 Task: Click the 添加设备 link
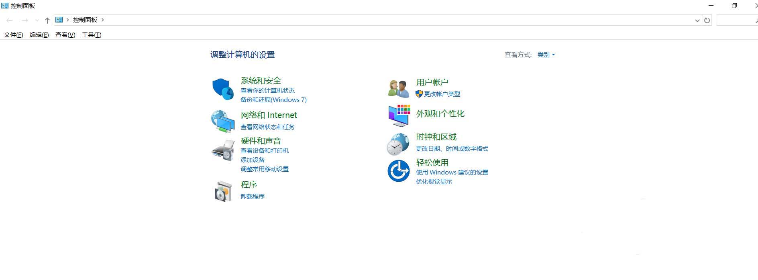point(253,160)
